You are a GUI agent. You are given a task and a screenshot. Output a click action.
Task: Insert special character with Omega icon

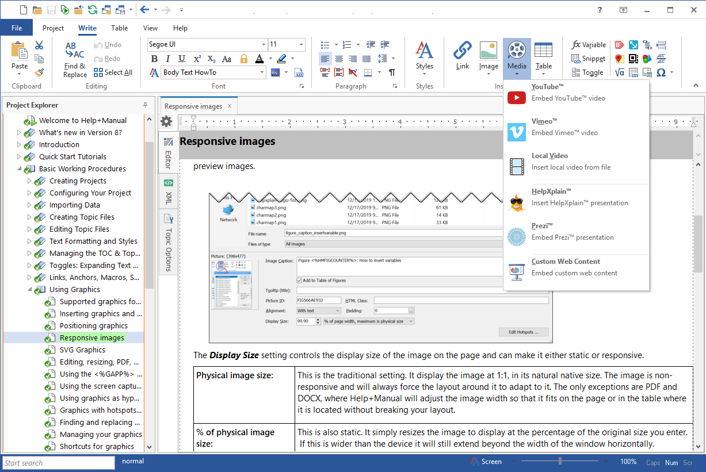[x=661, y=72]
